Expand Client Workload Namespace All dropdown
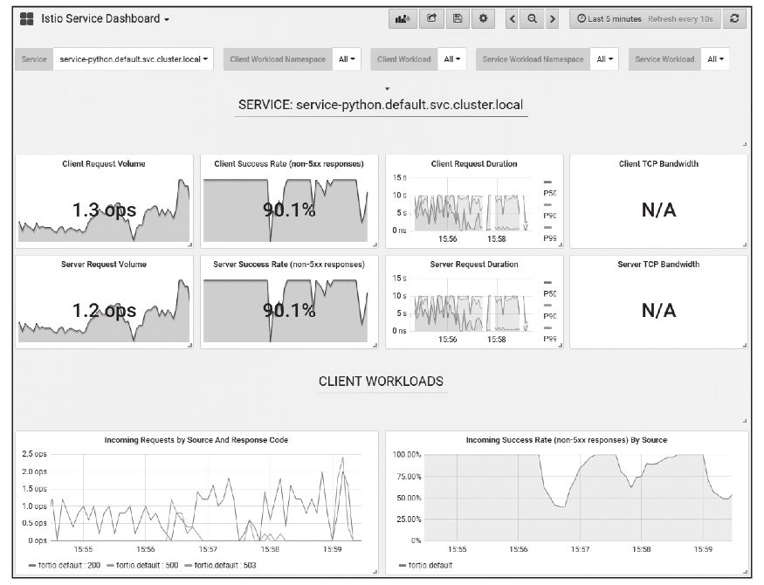764x585 pixels. [x=347, y=59]
